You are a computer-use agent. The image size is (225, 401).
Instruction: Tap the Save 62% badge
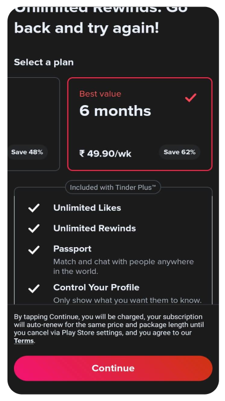pos(179,152)
